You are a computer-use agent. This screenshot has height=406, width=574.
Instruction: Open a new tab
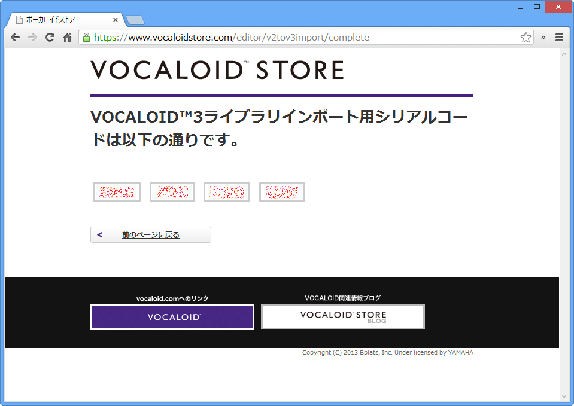tap(135, 20)
